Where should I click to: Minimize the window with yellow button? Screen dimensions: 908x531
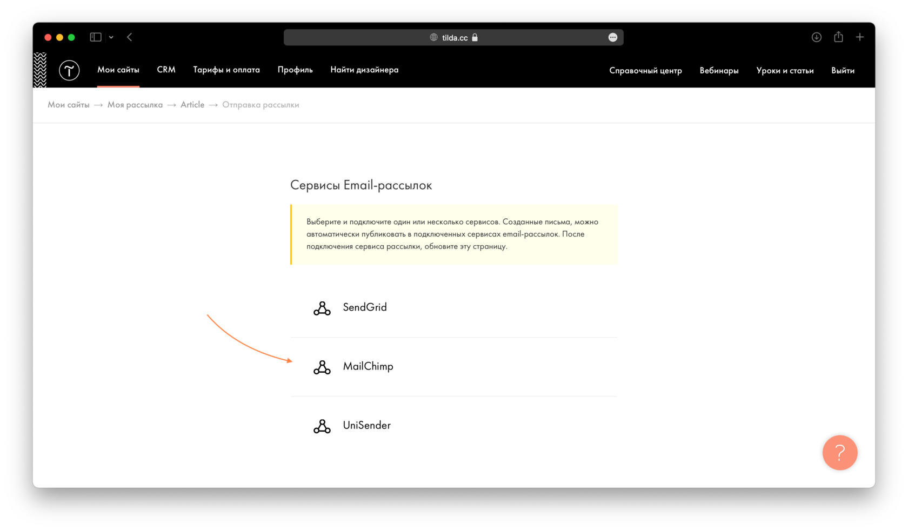59,37
